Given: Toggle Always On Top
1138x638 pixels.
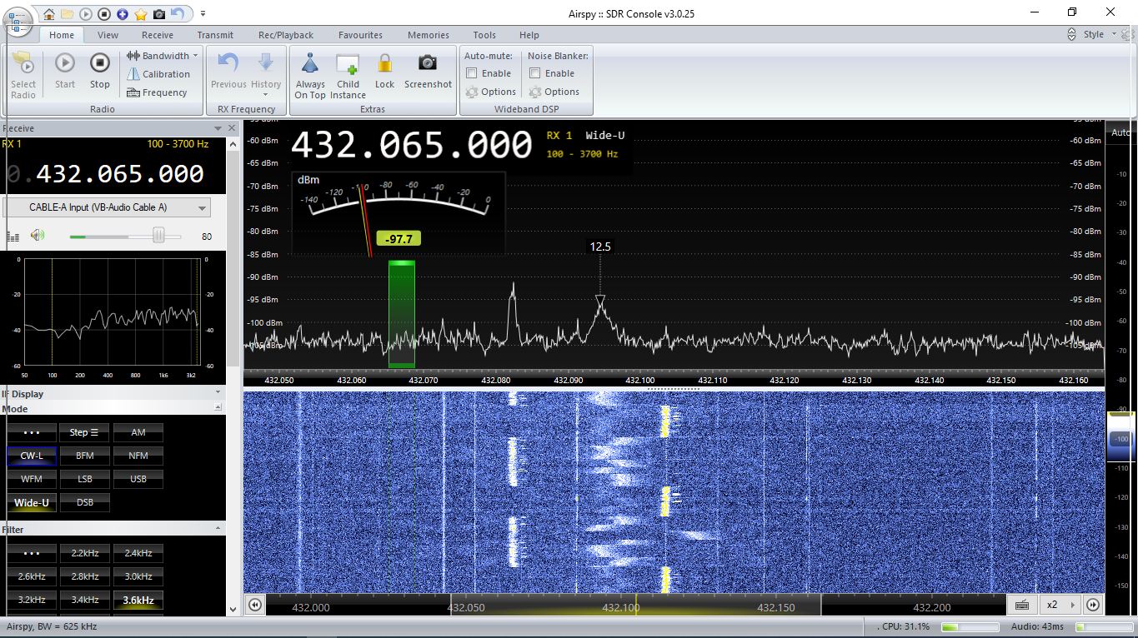Looking at the screenshot, I should [310, 64].
